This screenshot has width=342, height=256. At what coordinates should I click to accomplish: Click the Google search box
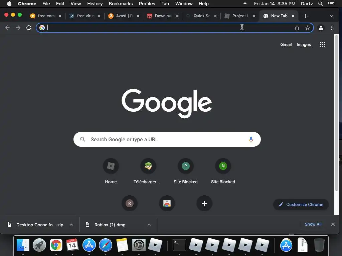click(x=167, y=139)
